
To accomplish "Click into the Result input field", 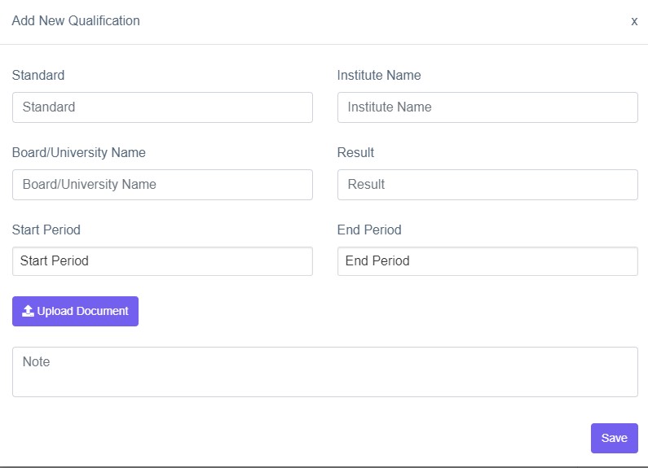I will pos(487,185).
